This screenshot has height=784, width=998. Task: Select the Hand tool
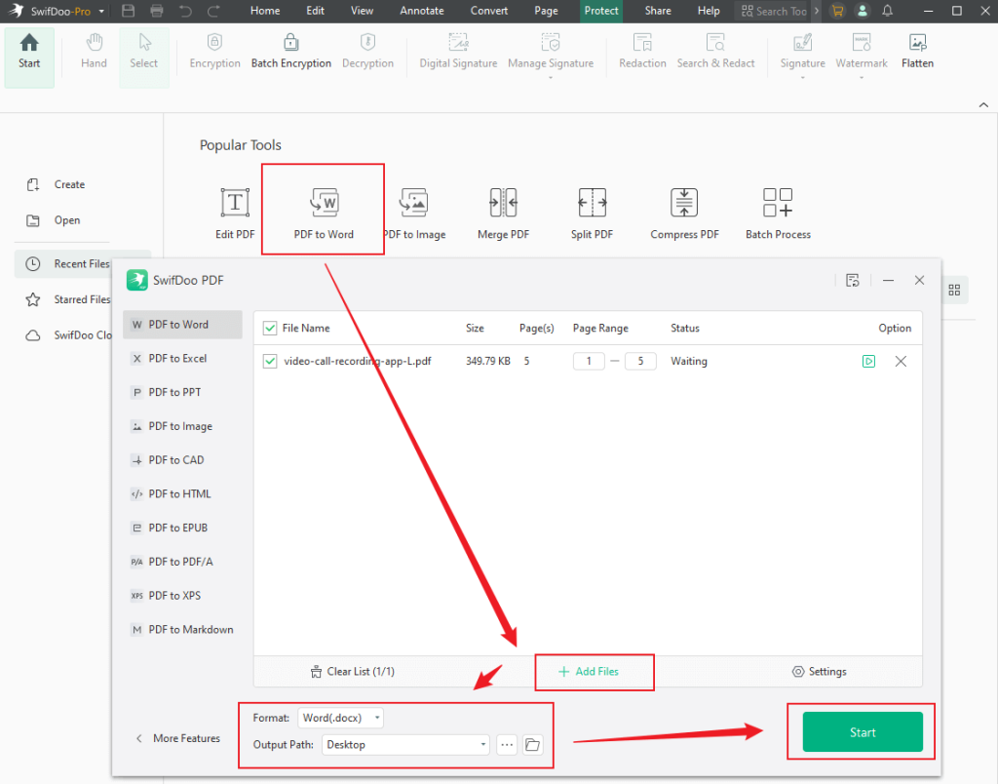click(x=94, y=51)
